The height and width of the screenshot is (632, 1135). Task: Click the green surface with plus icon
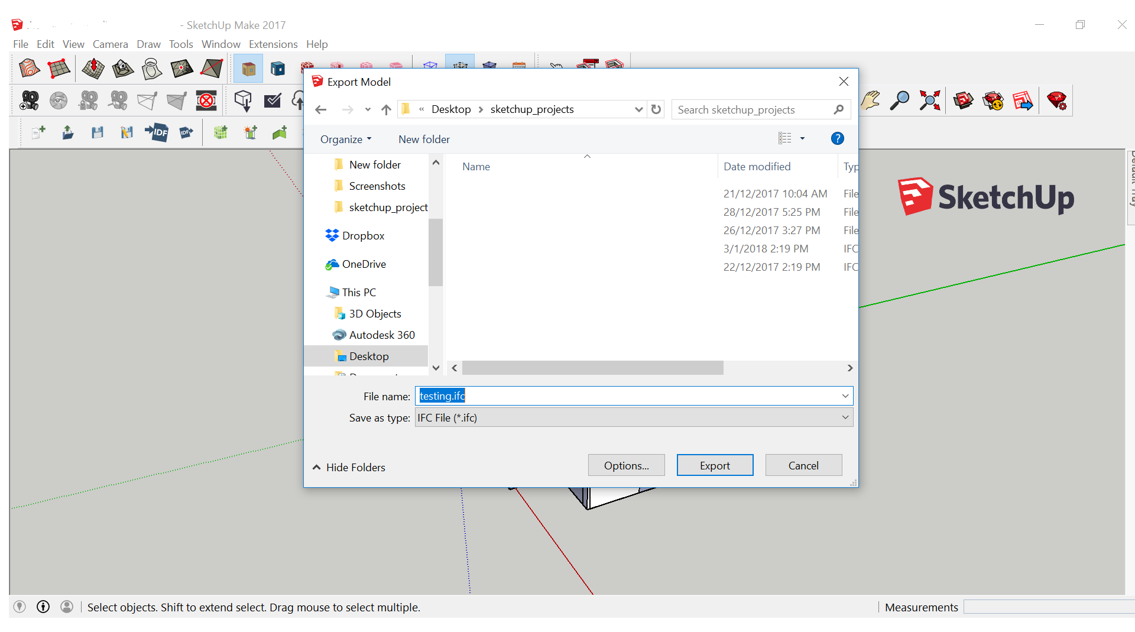pos(280,132)
